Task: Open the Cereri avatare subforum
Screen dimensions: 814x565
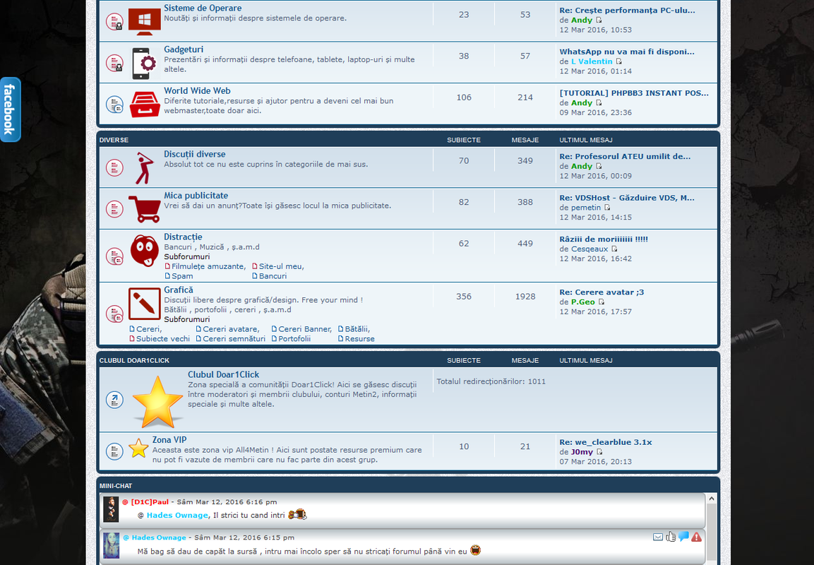Action: point(230,329)
